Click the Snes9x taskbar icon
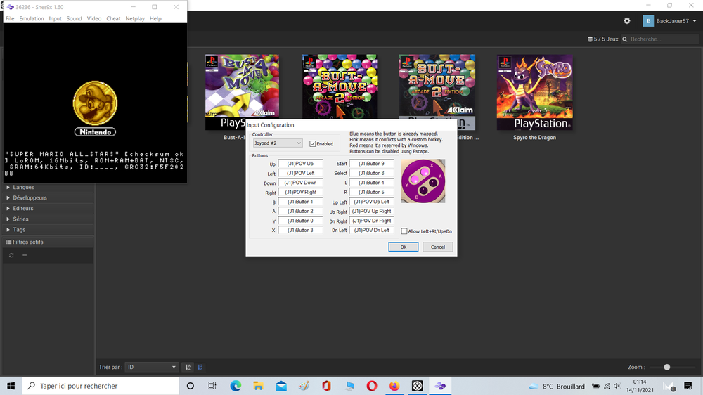703x395 pixels. tap(440, 386)
